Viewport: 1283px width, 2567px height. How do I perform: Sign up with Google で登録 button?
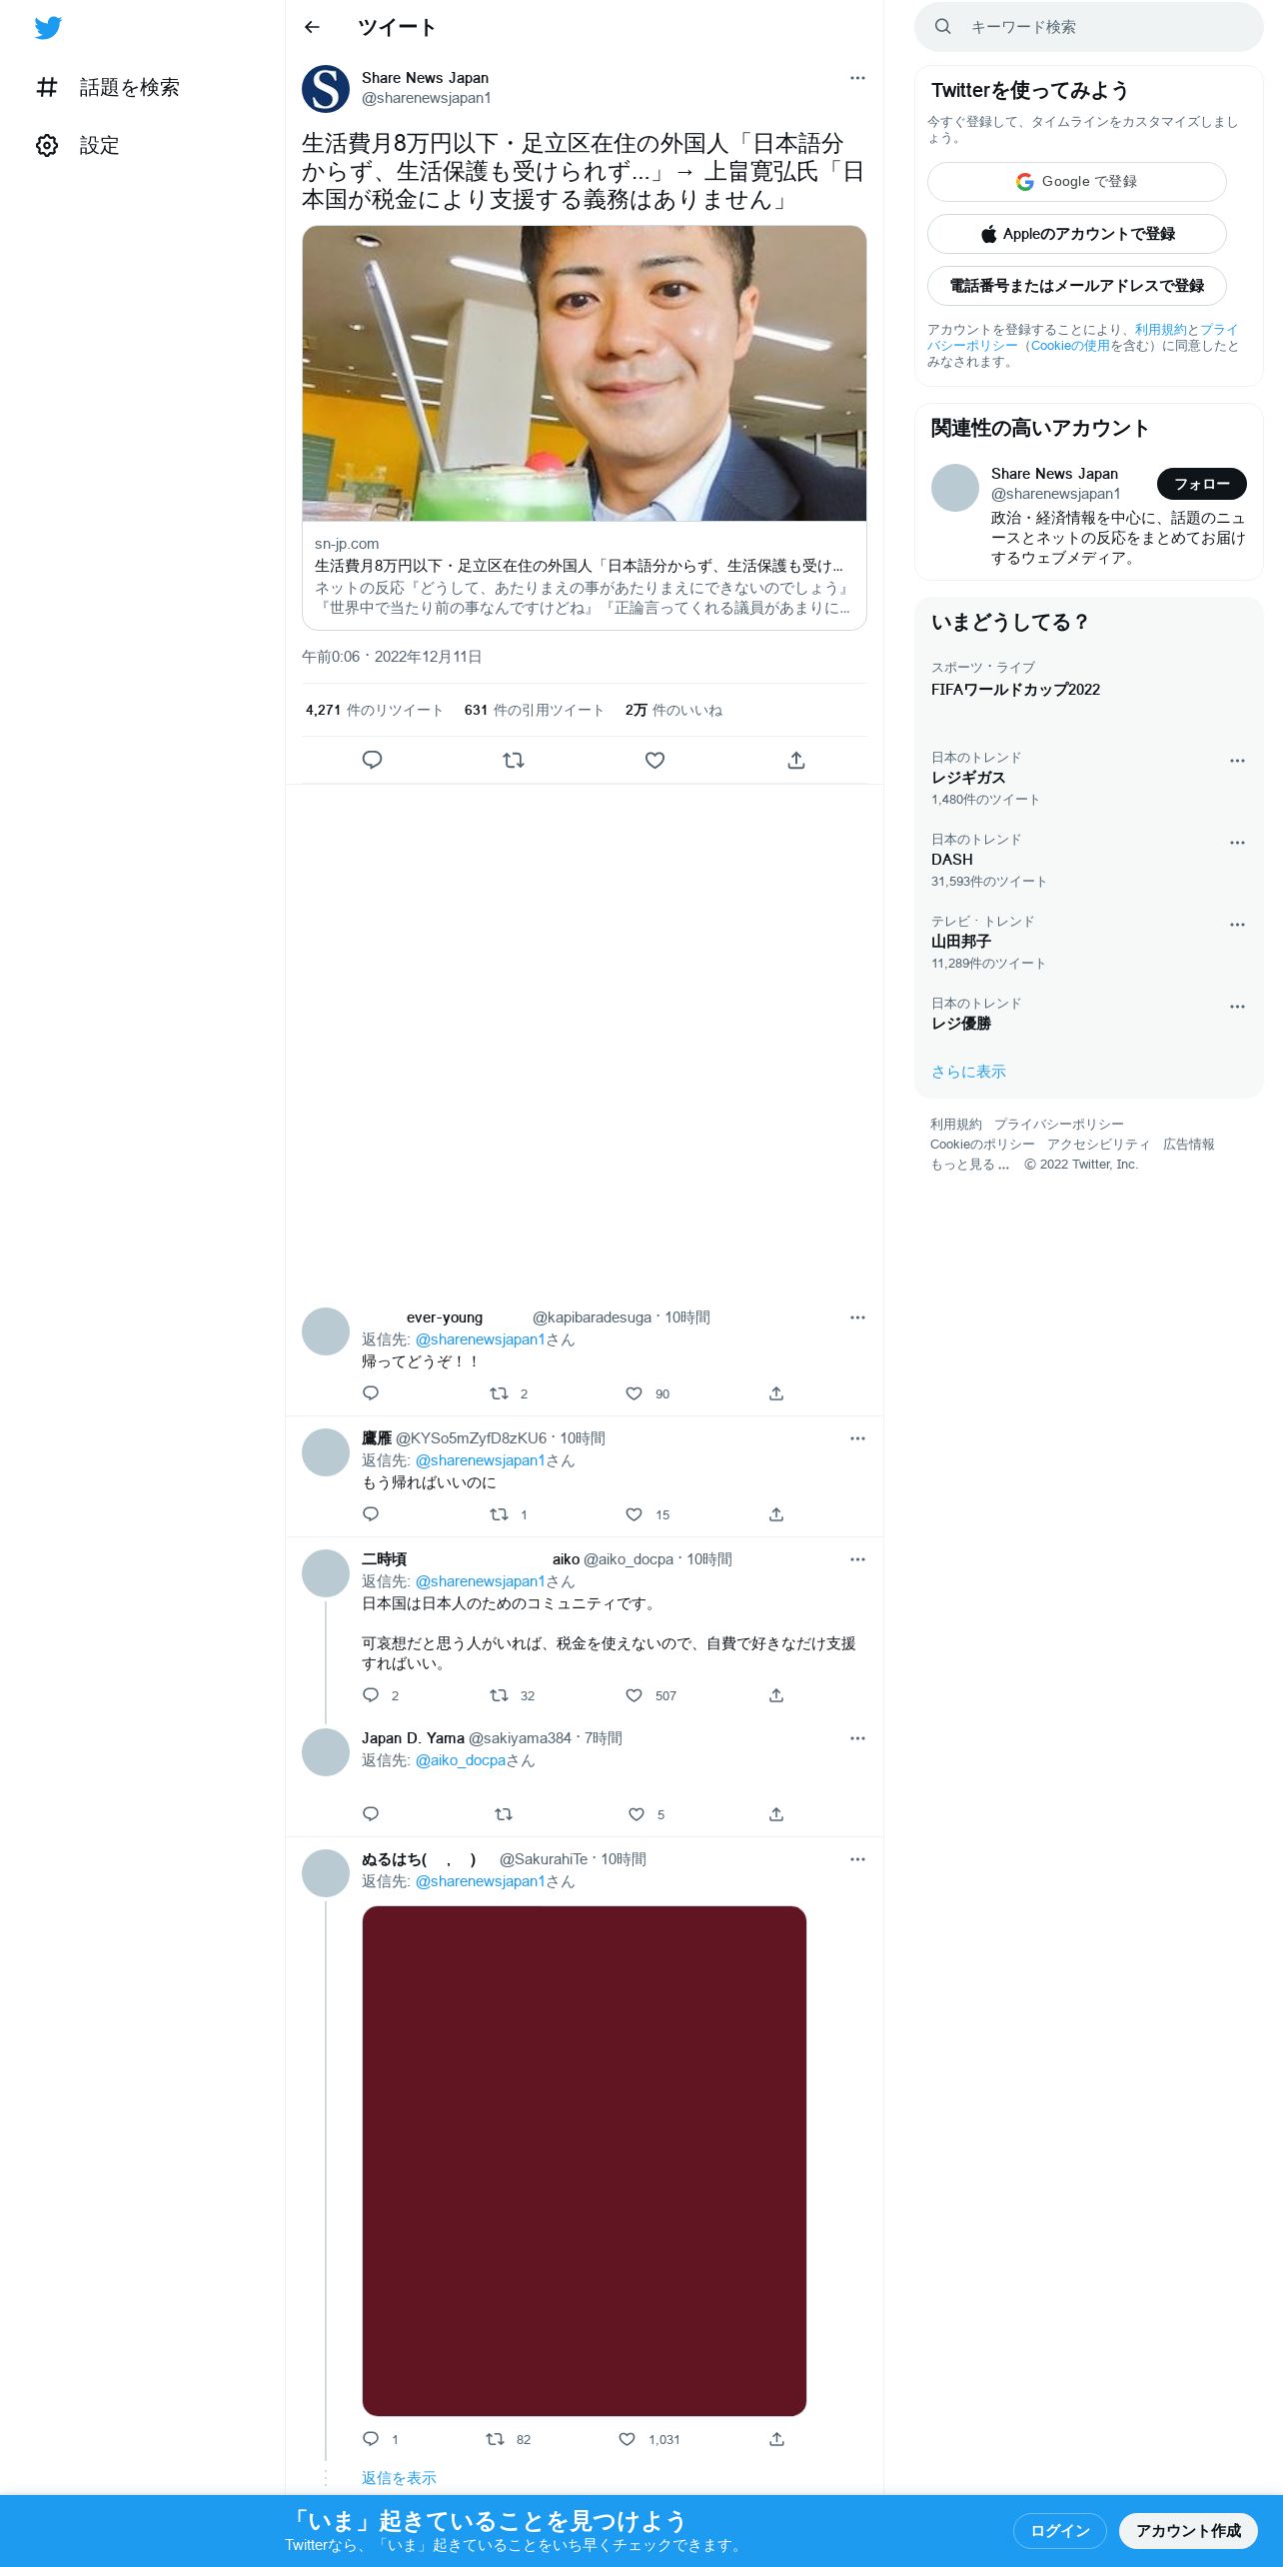[x=1077, y=182]
